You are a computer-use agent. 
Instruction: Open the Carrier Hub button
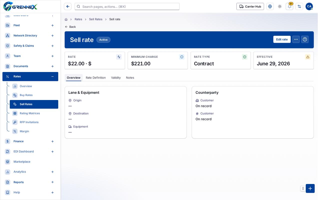point(250,6)
